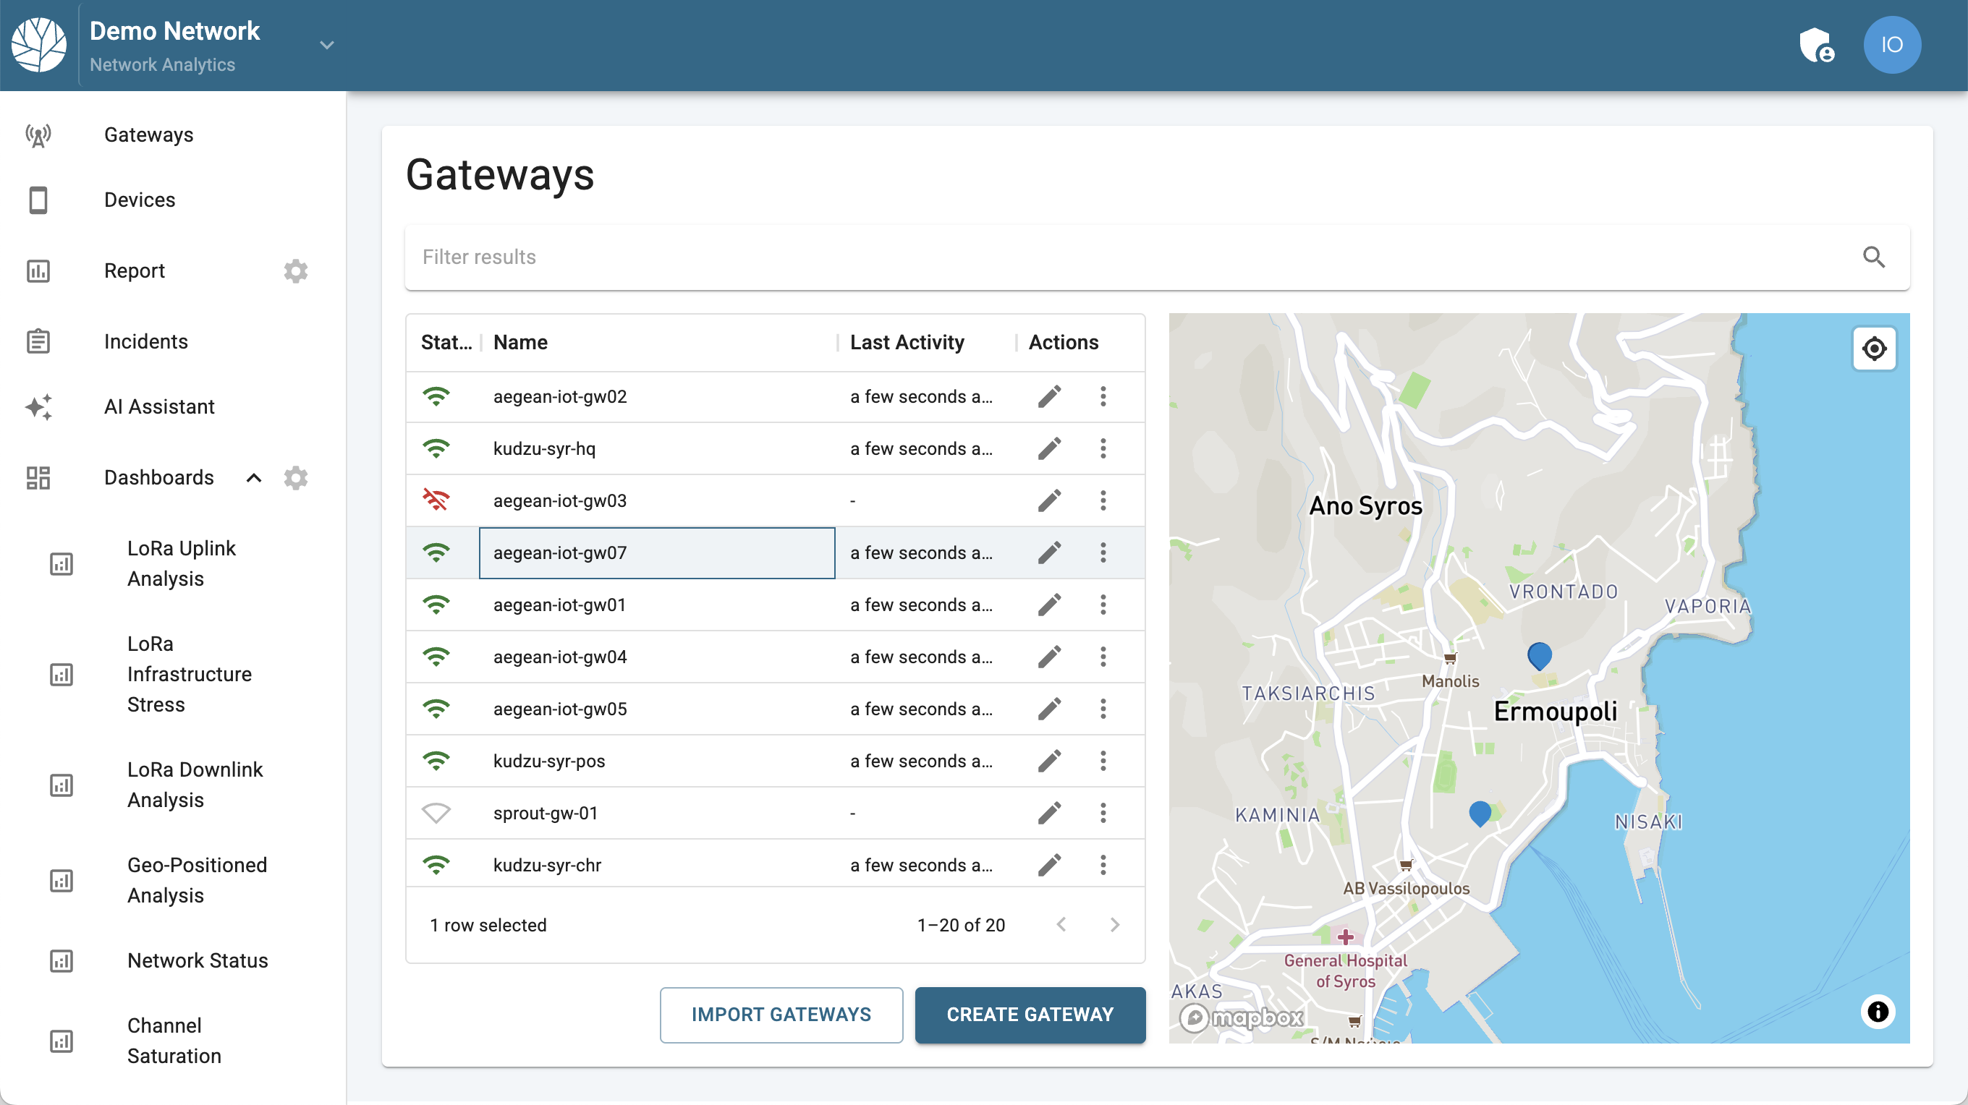Click the Filter results input field

1131,257
